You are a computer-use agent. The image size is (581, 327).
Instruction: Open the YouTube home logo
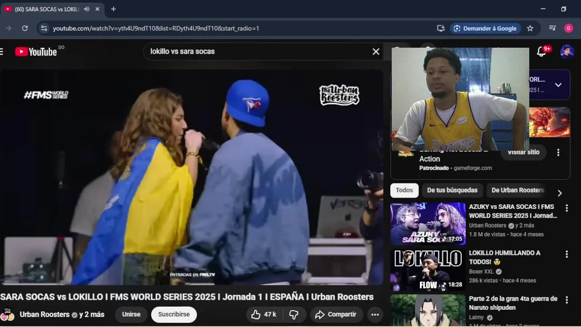pos(36,51)
